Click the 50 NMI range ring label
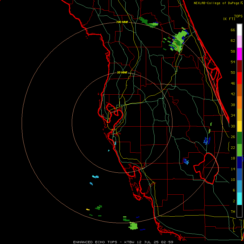Viewport: 244px width, 244px height. 122,72
